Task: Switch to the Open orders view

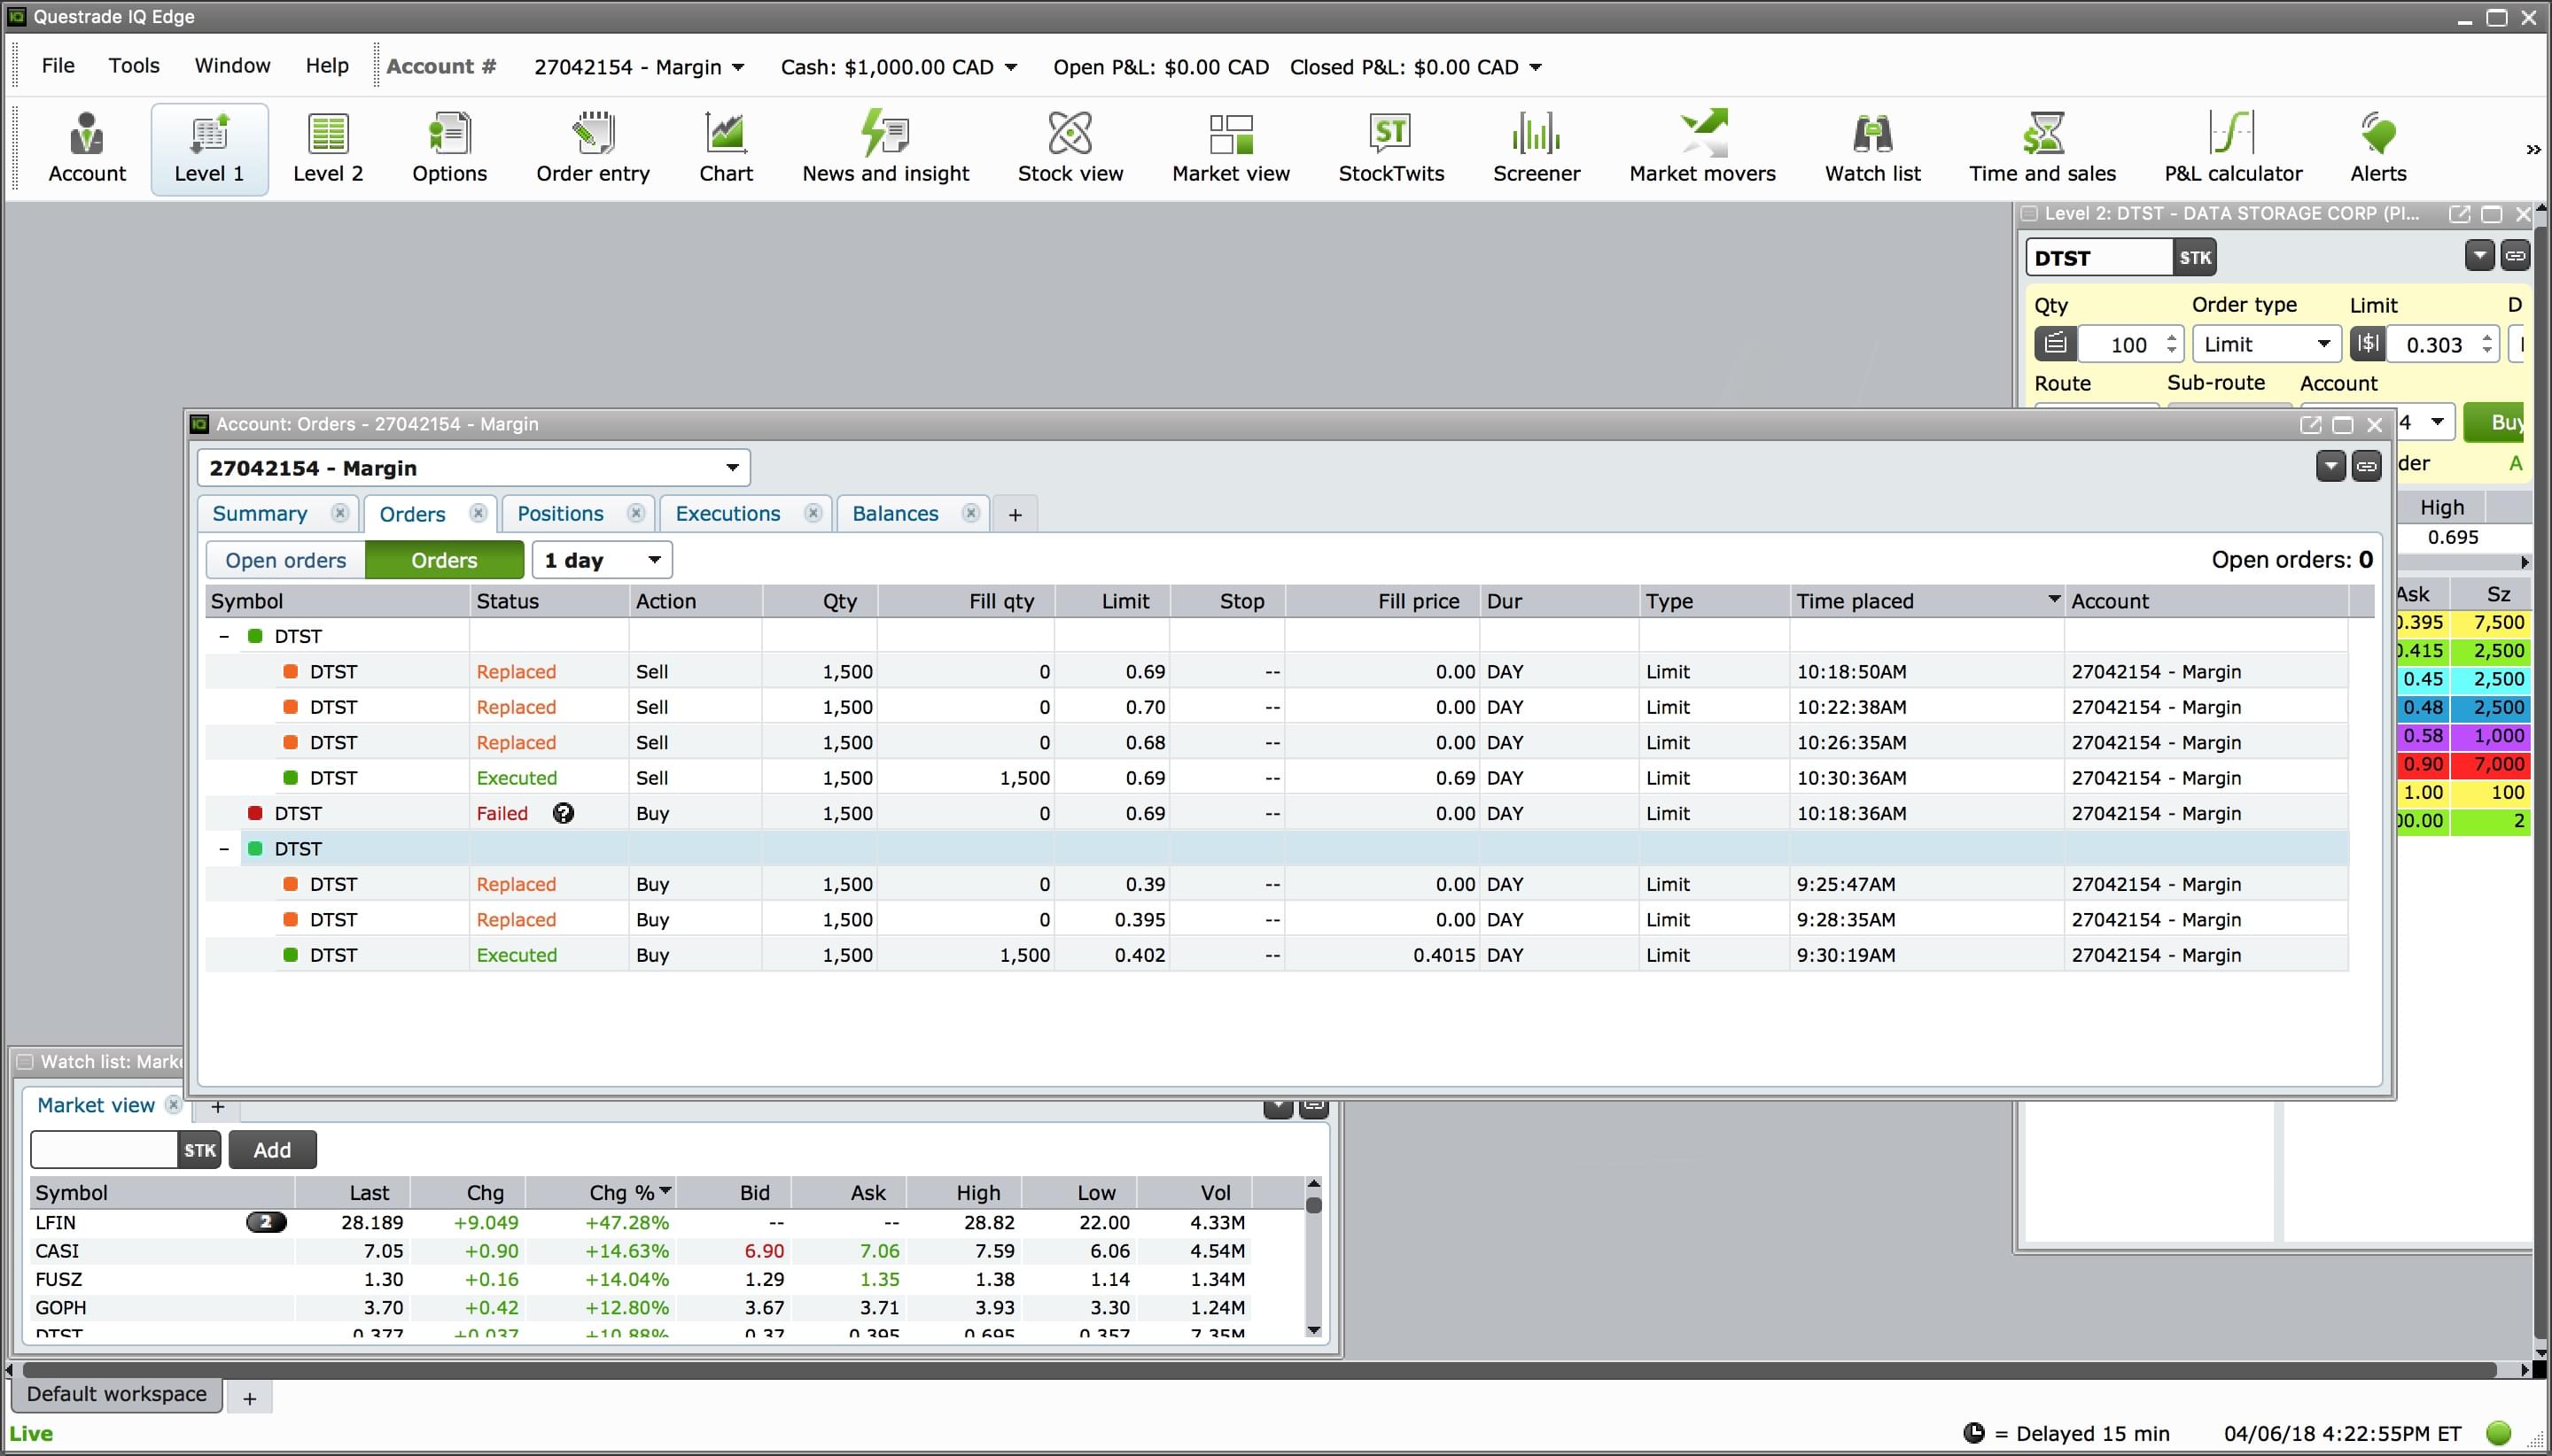Action: pos(285,560)
